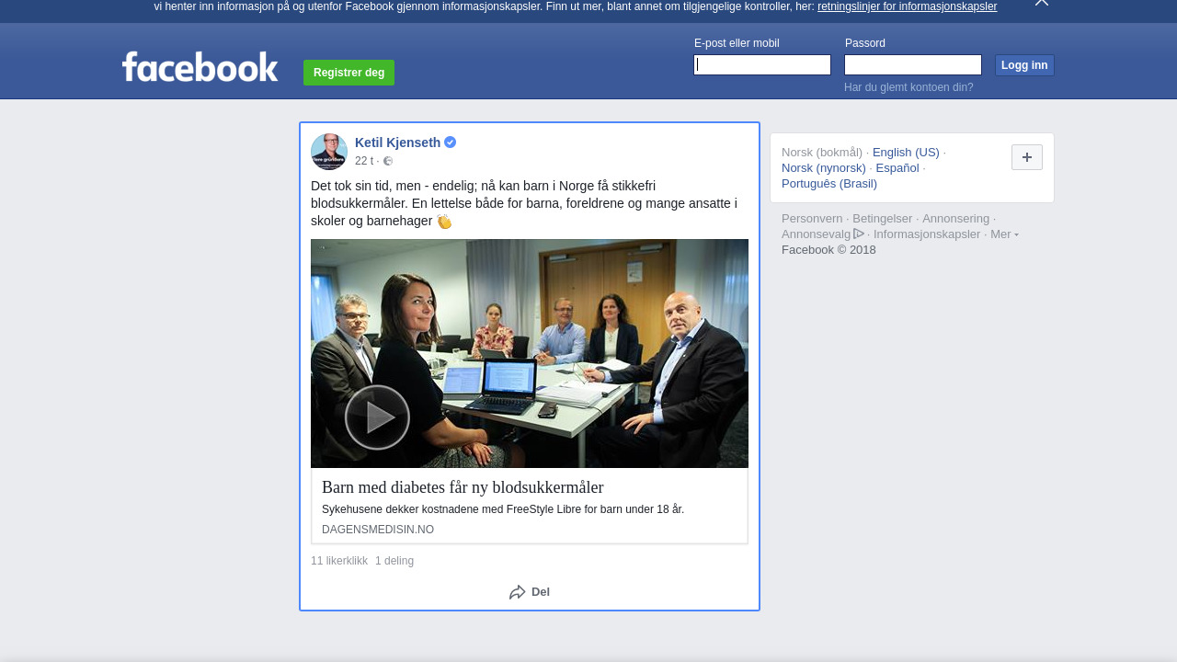Viewport: 1177px width, 662px height.
Task: Click the Logg inn button
Action: coord(1024,65)
